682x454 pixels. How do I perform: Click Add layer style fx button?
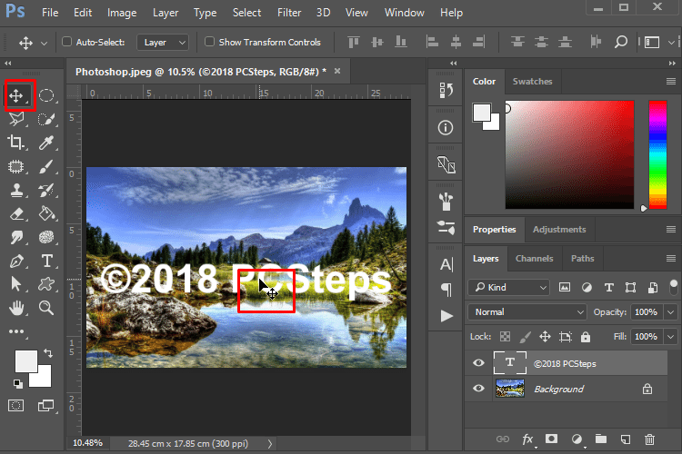click(x=527, y=439)
